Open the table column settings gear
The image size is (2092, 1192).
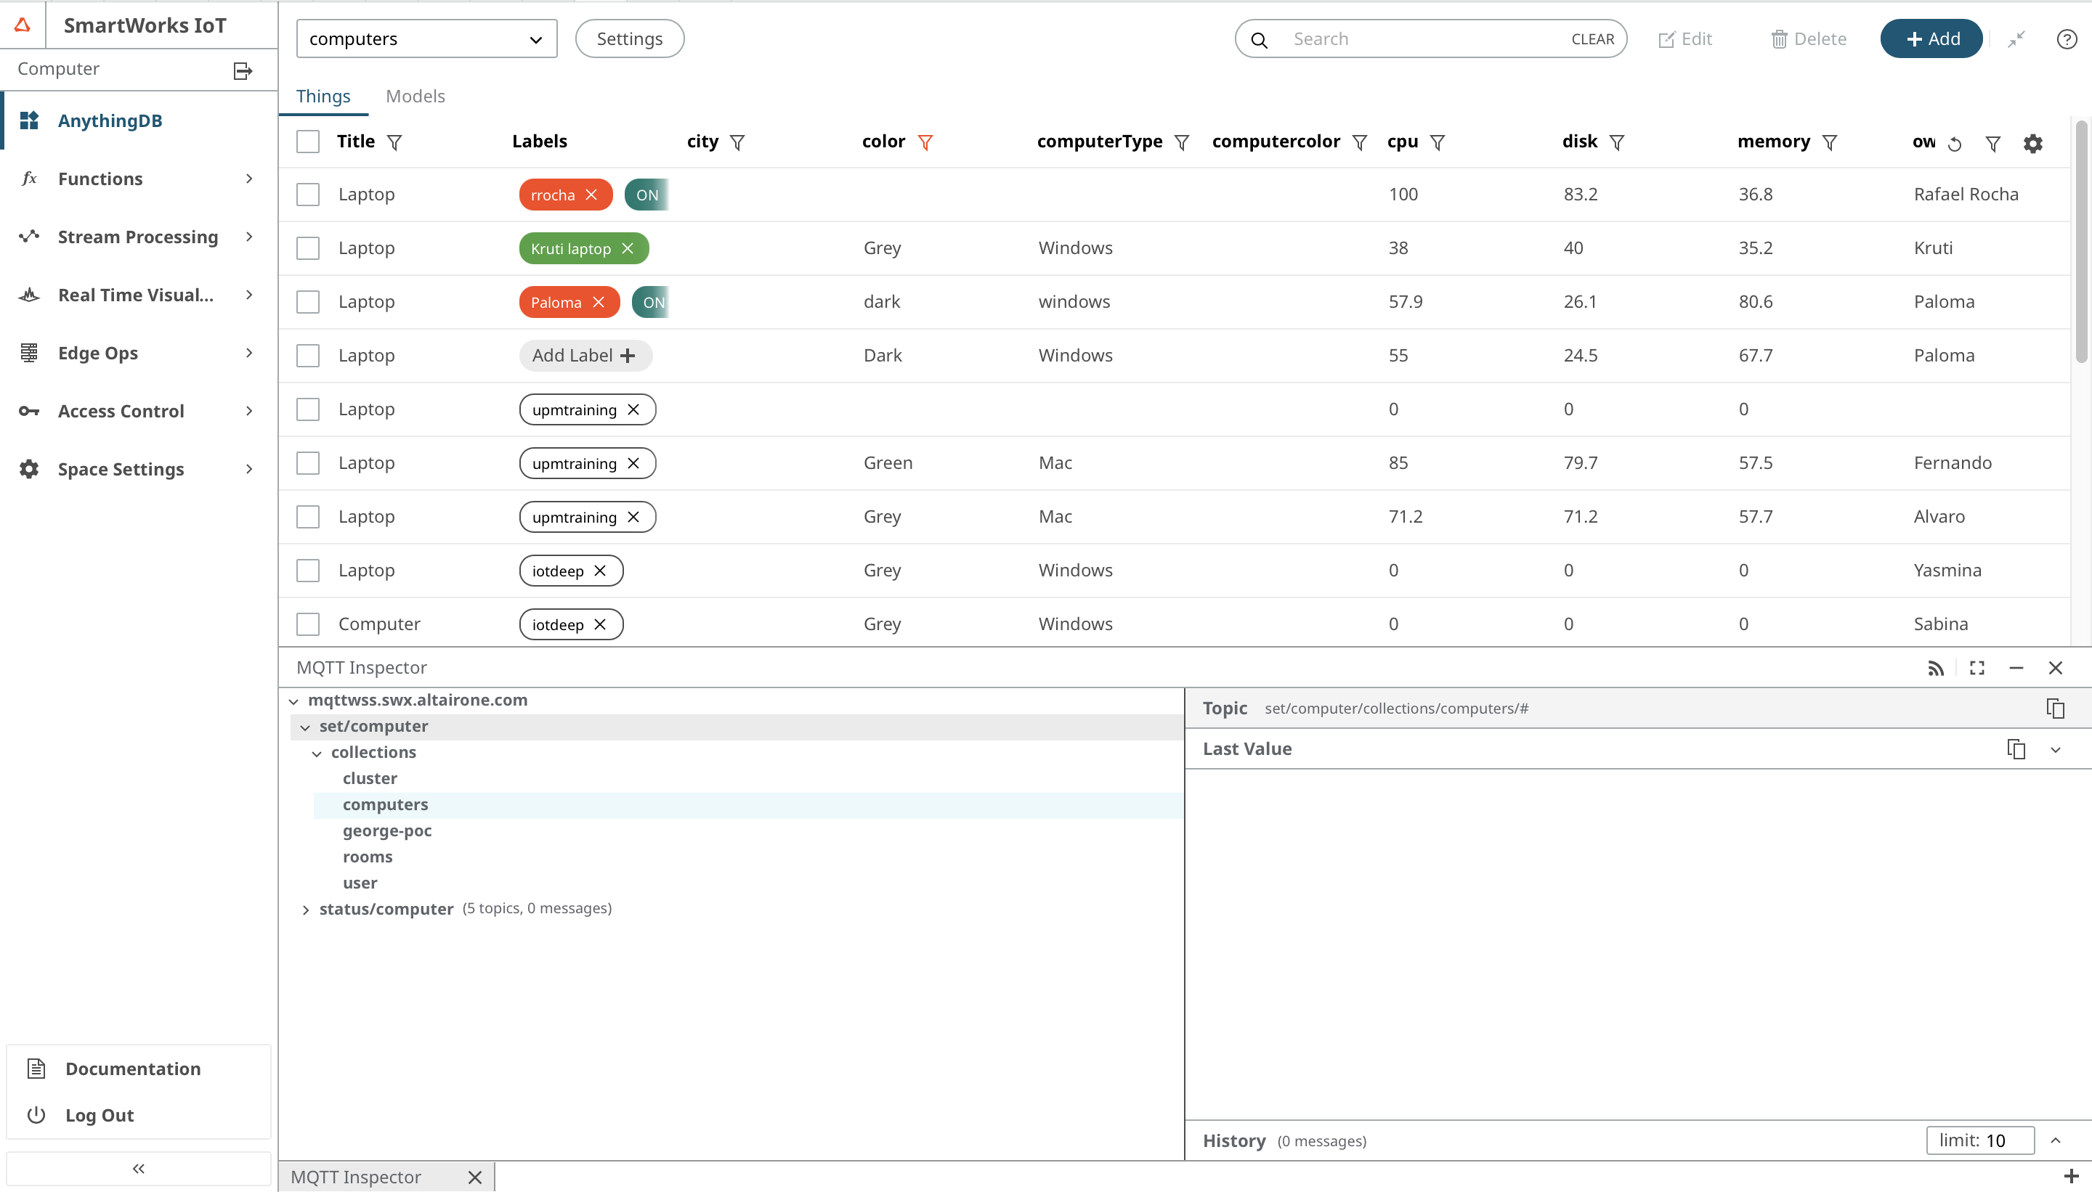(2032, 142)
